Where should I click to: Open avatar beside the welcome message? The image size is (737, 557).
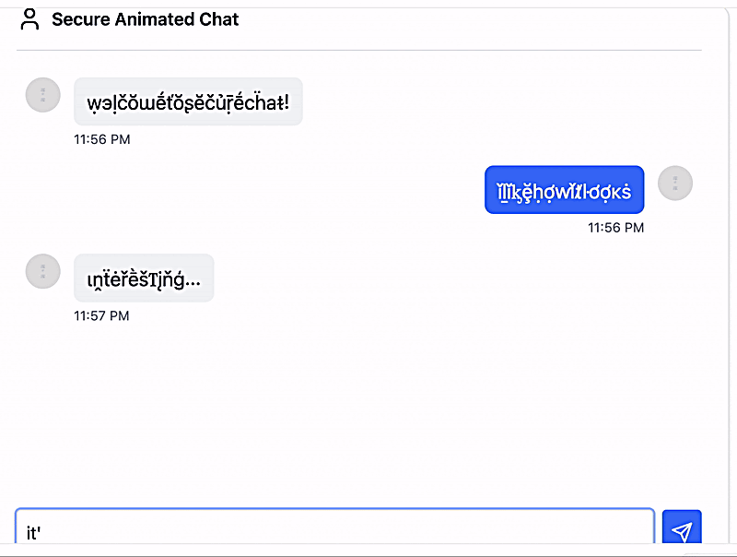42,95
